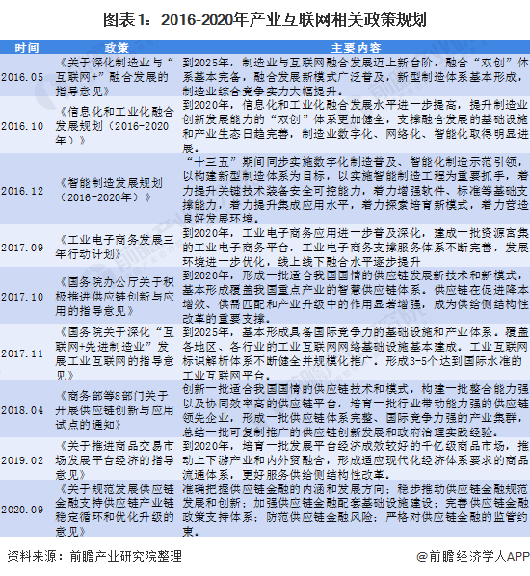Click the chart title '图表1：2016-2020年产业互联网相关政策规划'
The image size is (530, 576).
click(265, 20)
